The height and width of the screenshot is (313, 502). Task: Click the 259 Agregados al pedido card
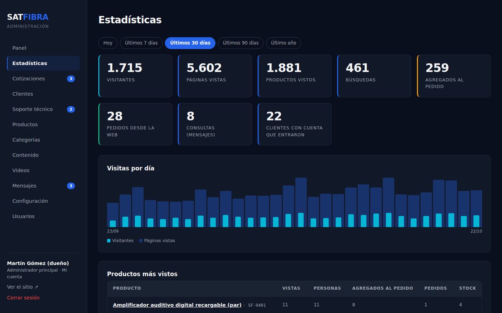point(454,76)
